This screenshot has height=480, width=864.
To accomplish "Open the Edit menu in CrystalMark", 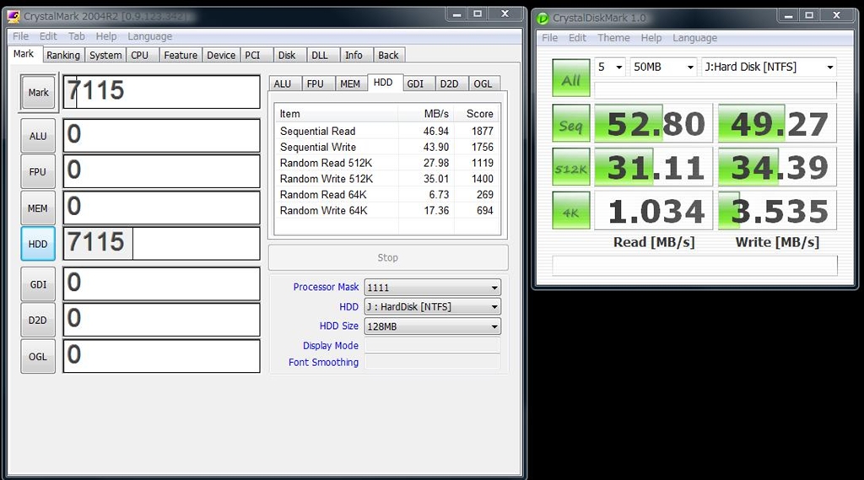I will click(48, 36).
